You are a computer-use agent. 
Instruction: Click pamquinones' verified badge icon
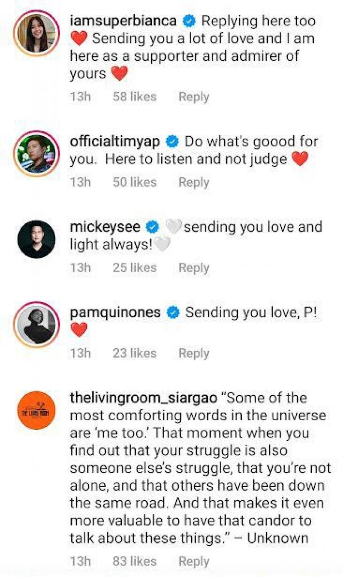pyautogui.click(x=173, y=313)
